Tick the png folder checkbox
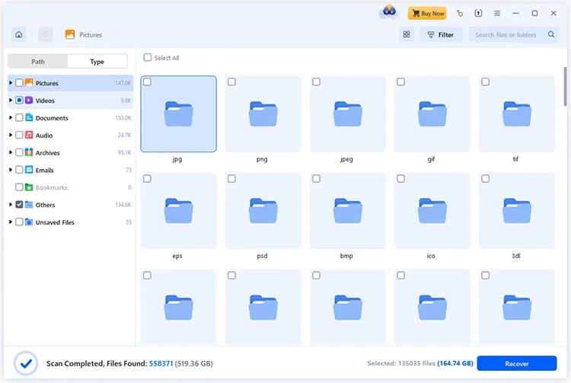This screenshot has width=571, height=383. coord(231,82)
